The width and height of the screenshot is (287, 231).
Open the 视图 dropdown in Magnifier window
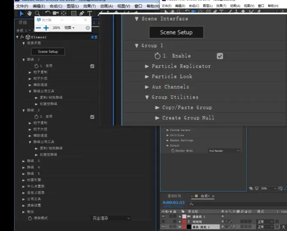(70, 28)
